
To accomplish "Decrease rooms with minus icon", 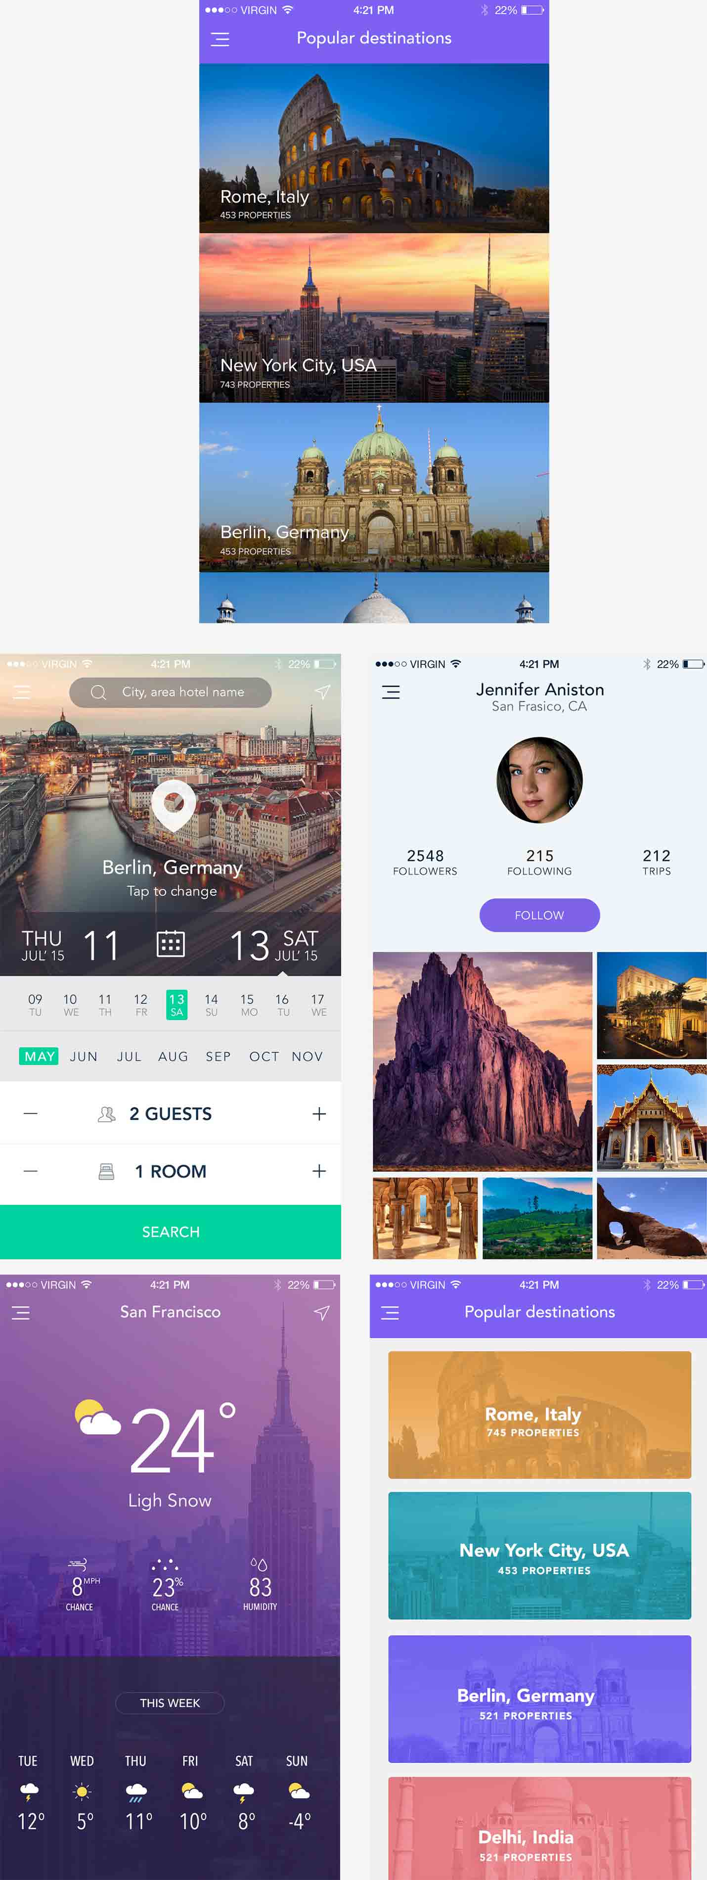I will tap(31, 1171).
